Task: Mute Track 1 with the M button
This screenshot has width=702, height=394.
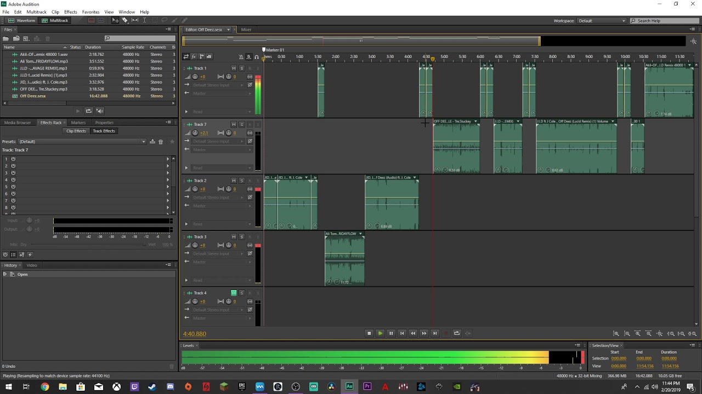Action: (234, 68)
